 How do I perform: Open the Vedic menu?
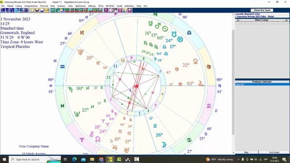pyautogui.click(x=71, y=6)
